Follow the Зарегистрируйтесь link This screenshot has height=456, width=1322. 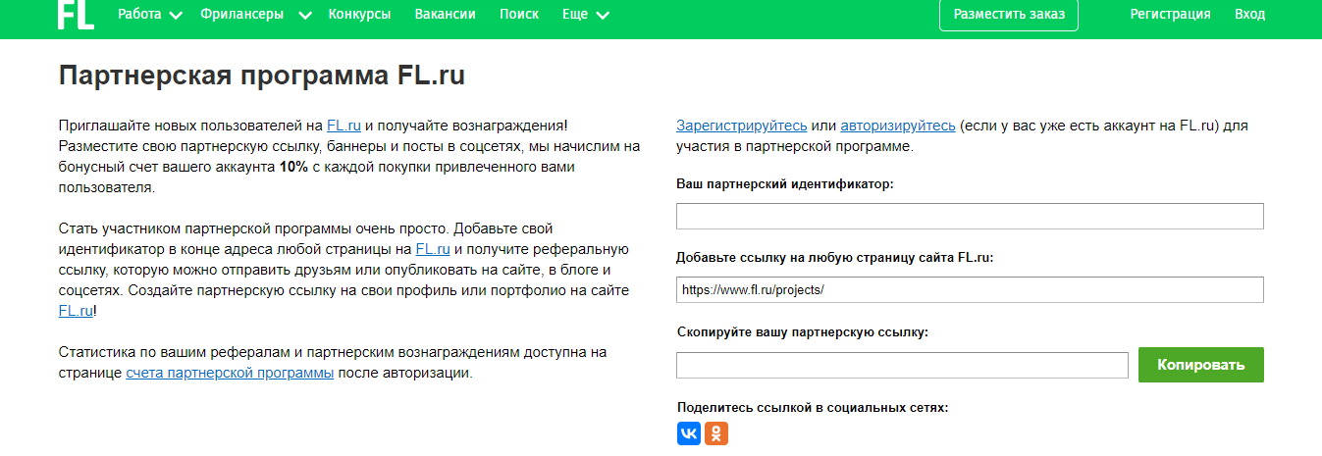[742, 126]
